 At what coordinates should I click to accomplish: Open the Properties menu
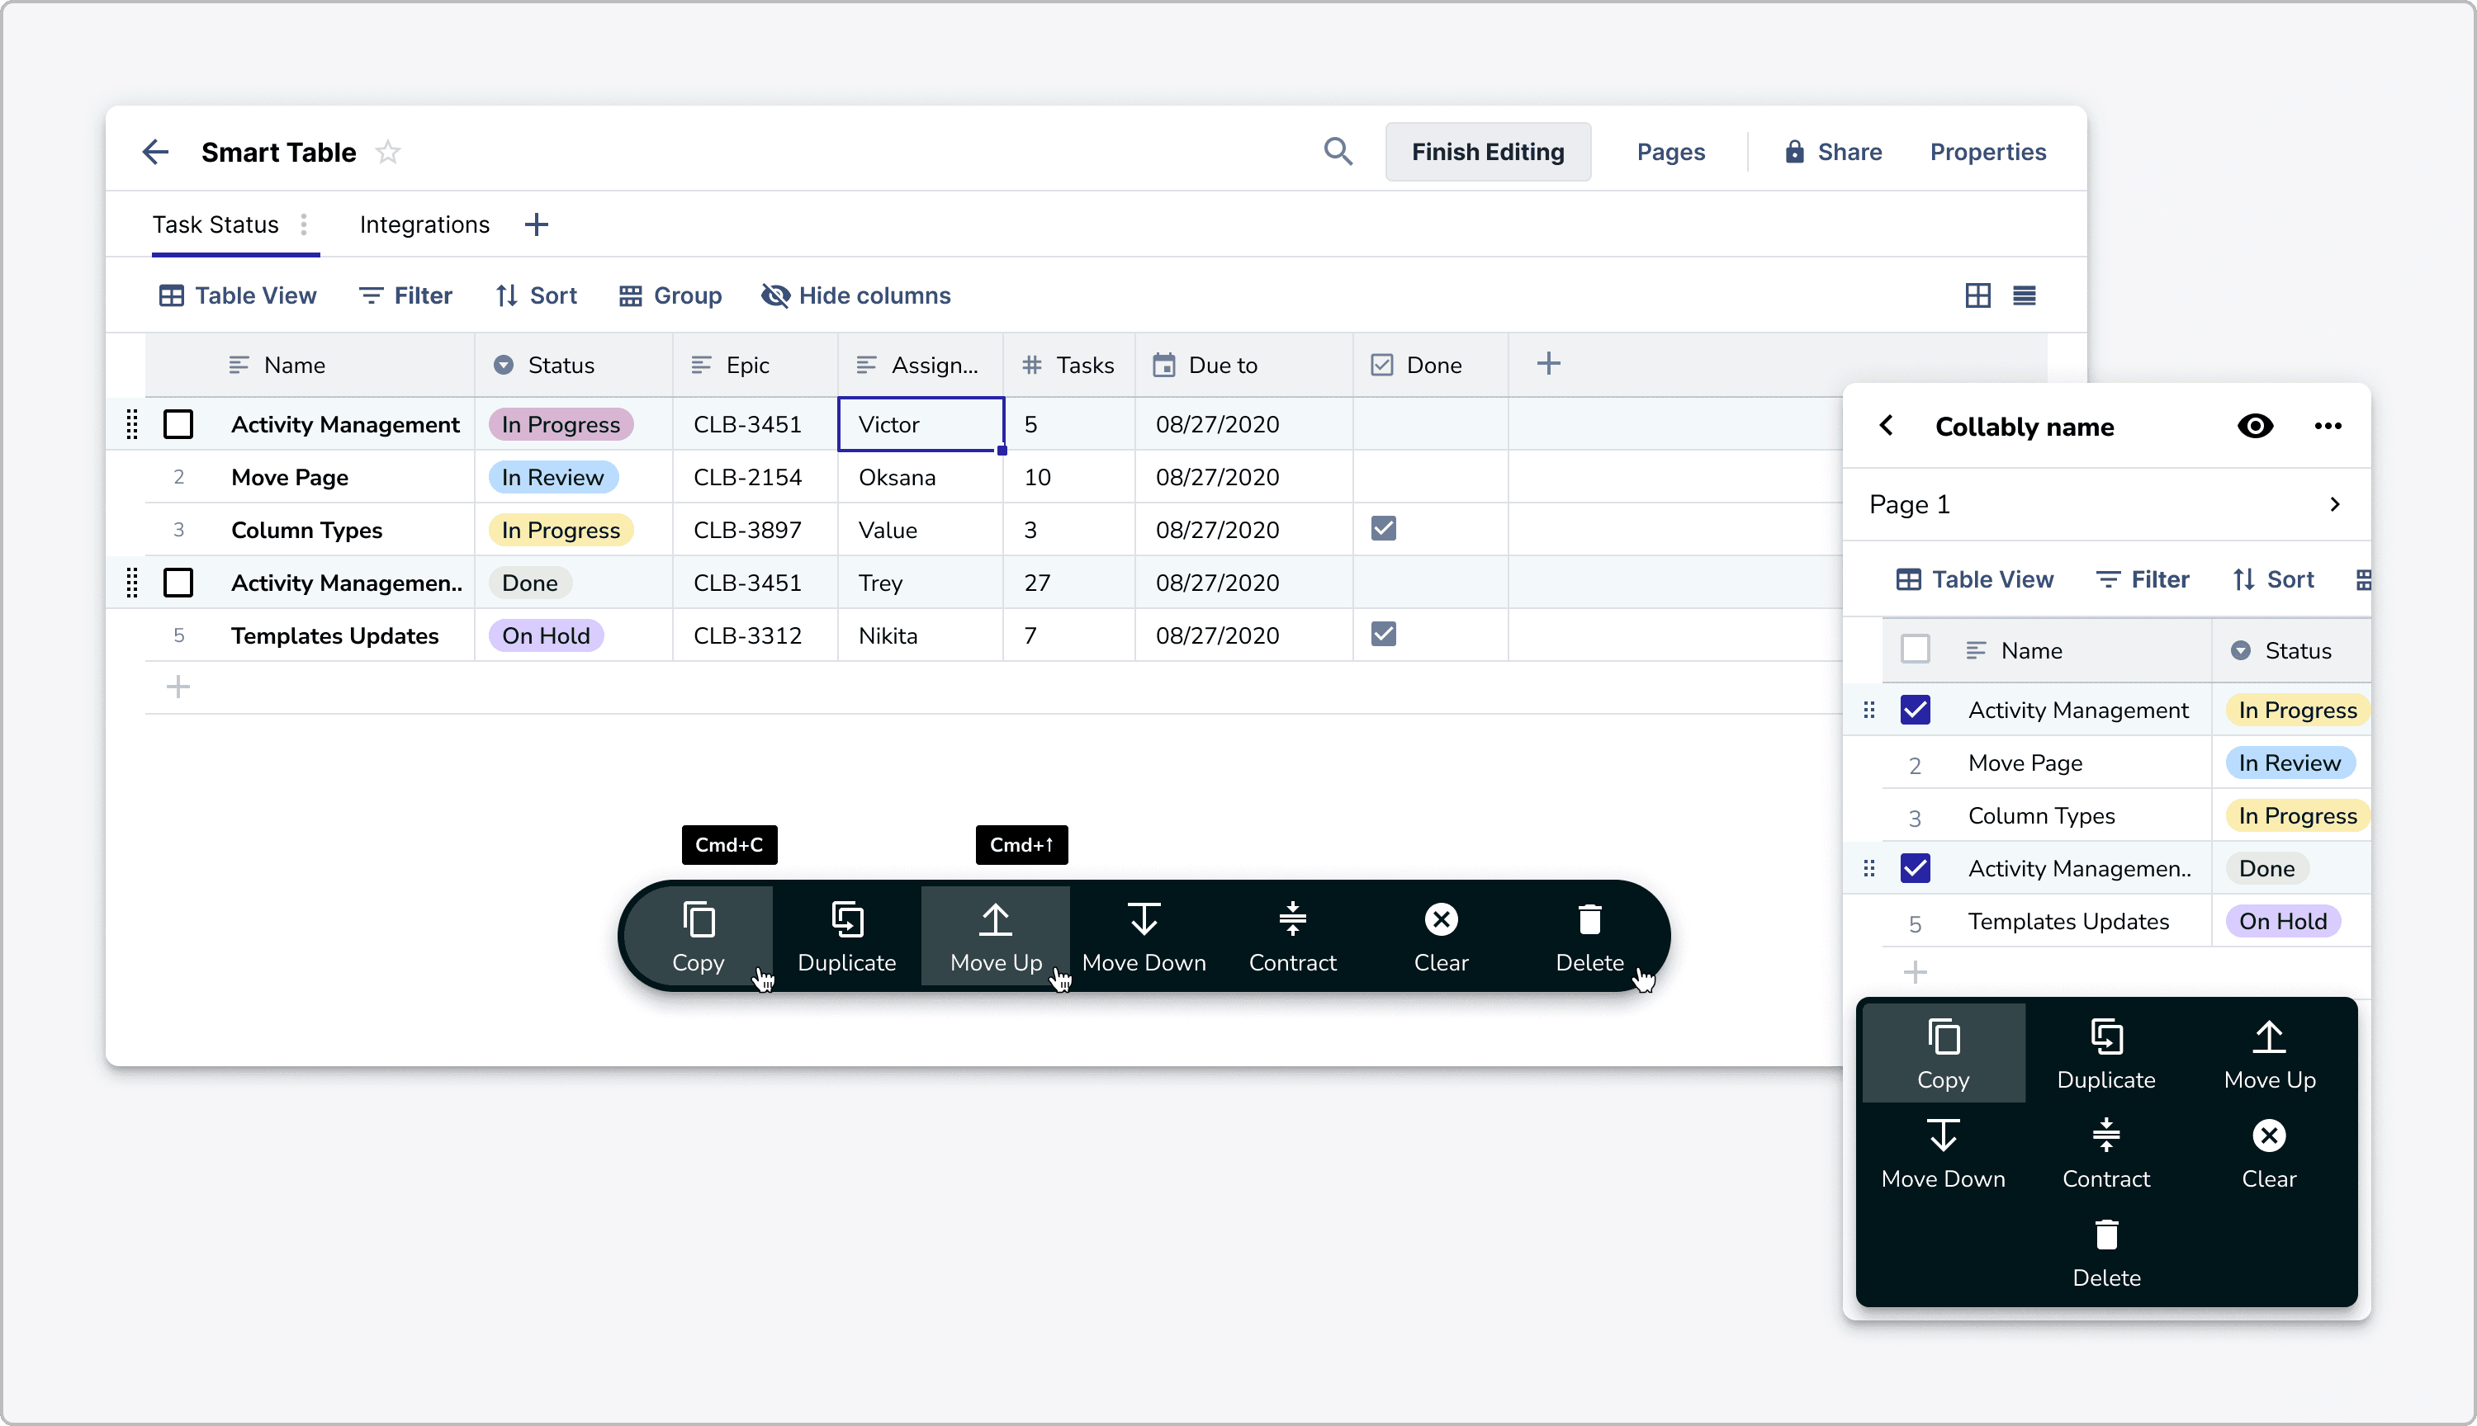click(x=1988, y=152)
